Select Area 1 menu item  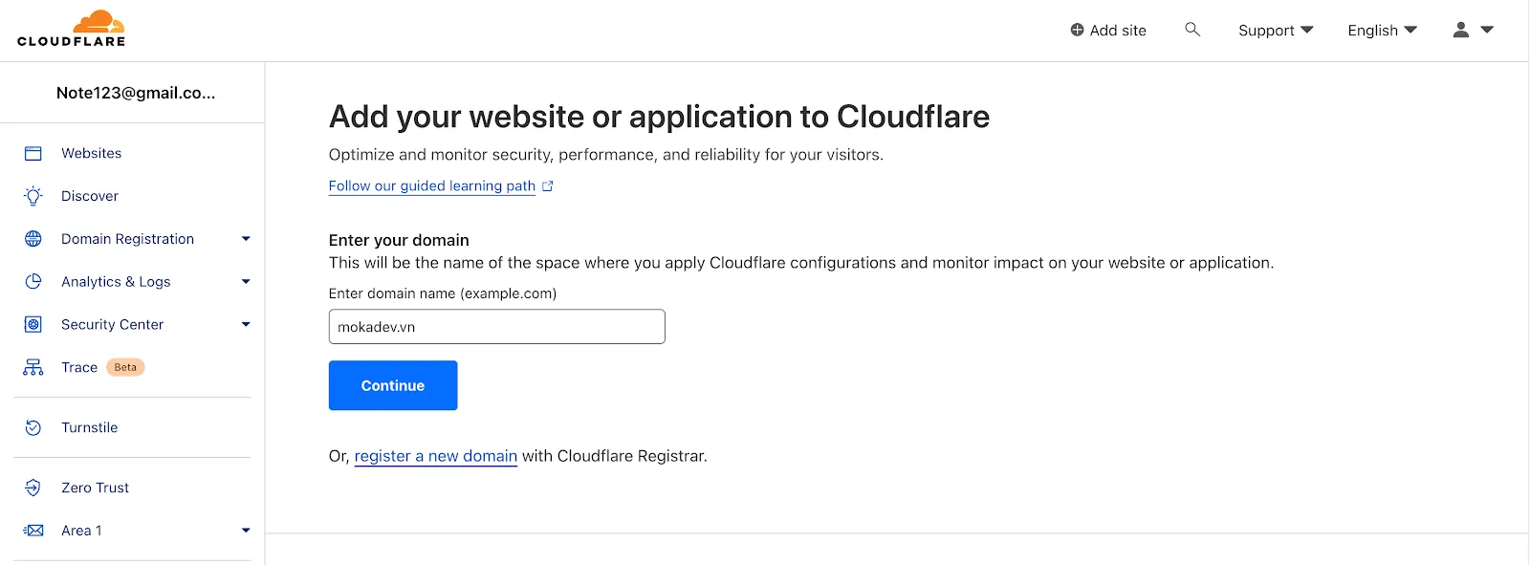tap(81, 531)
